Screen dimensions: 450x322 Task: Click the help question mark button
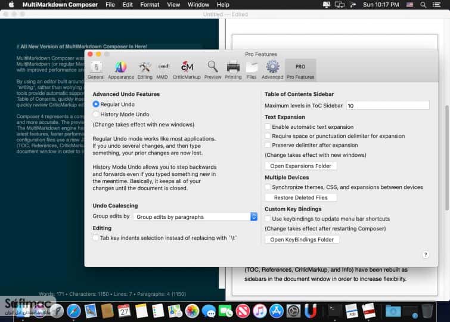coord(426,255)
